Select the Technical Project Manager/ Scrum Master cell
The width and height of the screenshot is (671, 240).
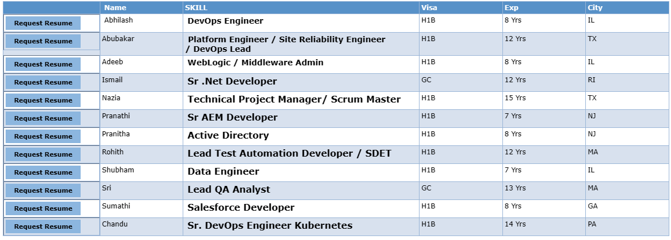click(294, 99)
